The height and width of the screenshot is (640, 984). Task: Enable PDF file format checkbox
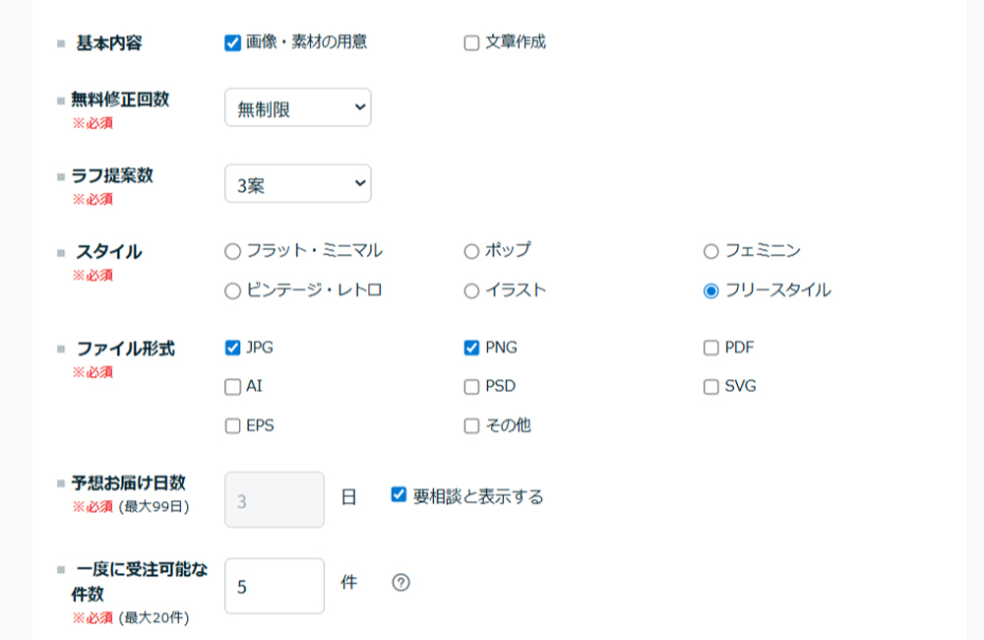pos(711,348)
